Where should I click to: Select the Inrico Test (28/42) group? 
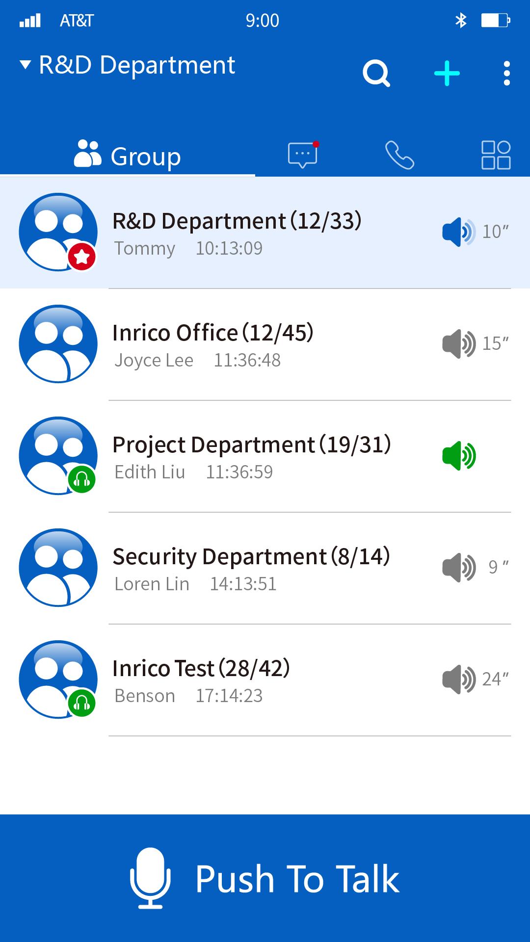[x=265, y=680]
